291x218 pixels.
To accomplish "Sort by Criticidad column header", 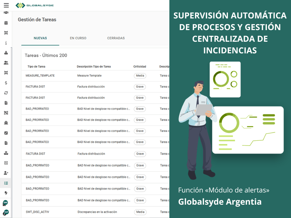I will [x=140, y=66].
